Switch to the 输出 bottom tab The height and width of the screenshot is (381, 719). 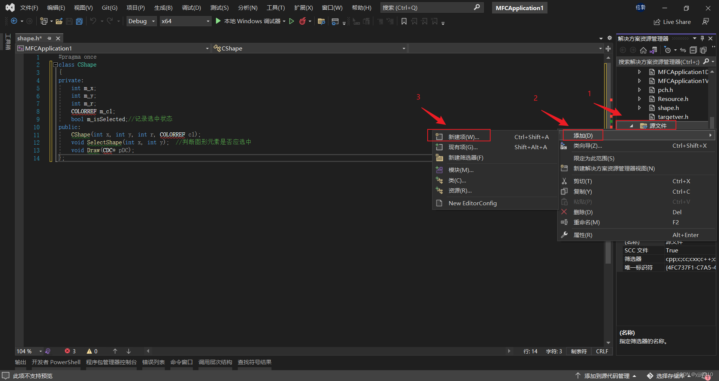[21, 362]
